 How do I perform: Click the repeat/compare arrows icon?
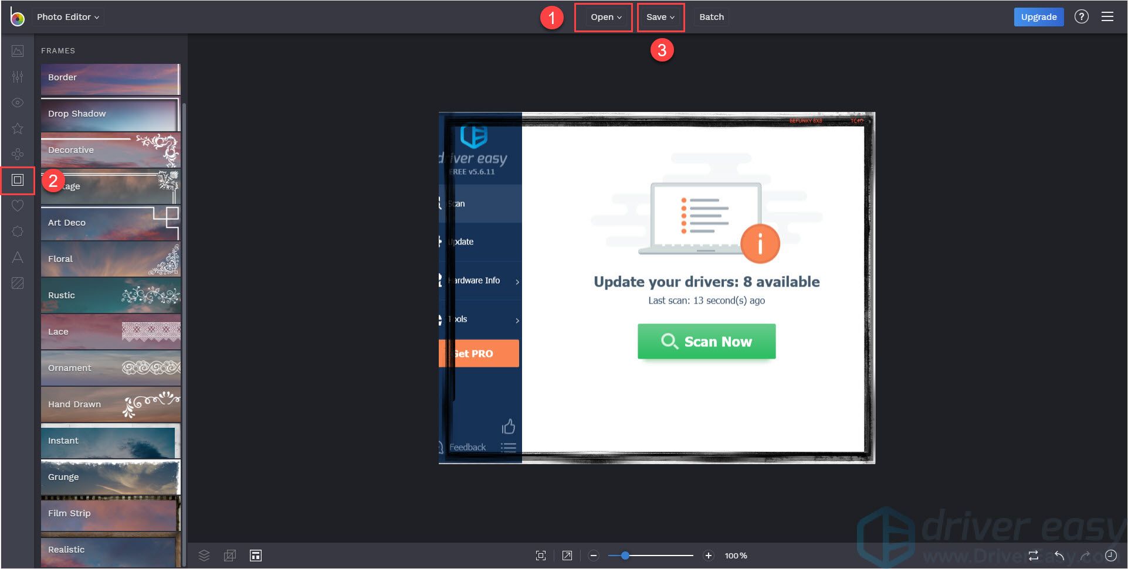[1034, 556]
